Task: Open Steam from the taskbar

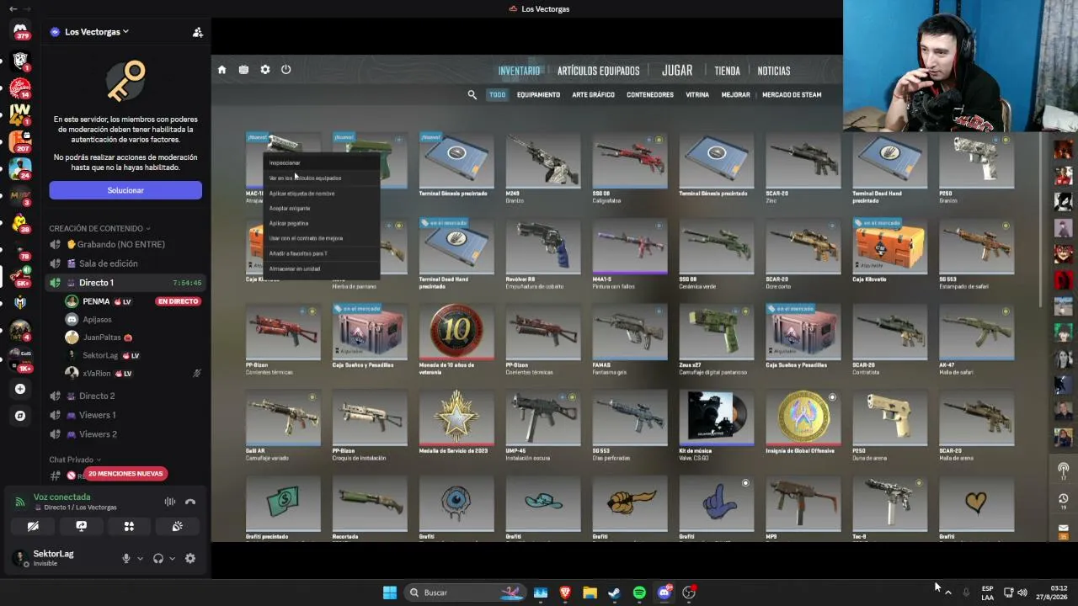Action: pos(615,593)
